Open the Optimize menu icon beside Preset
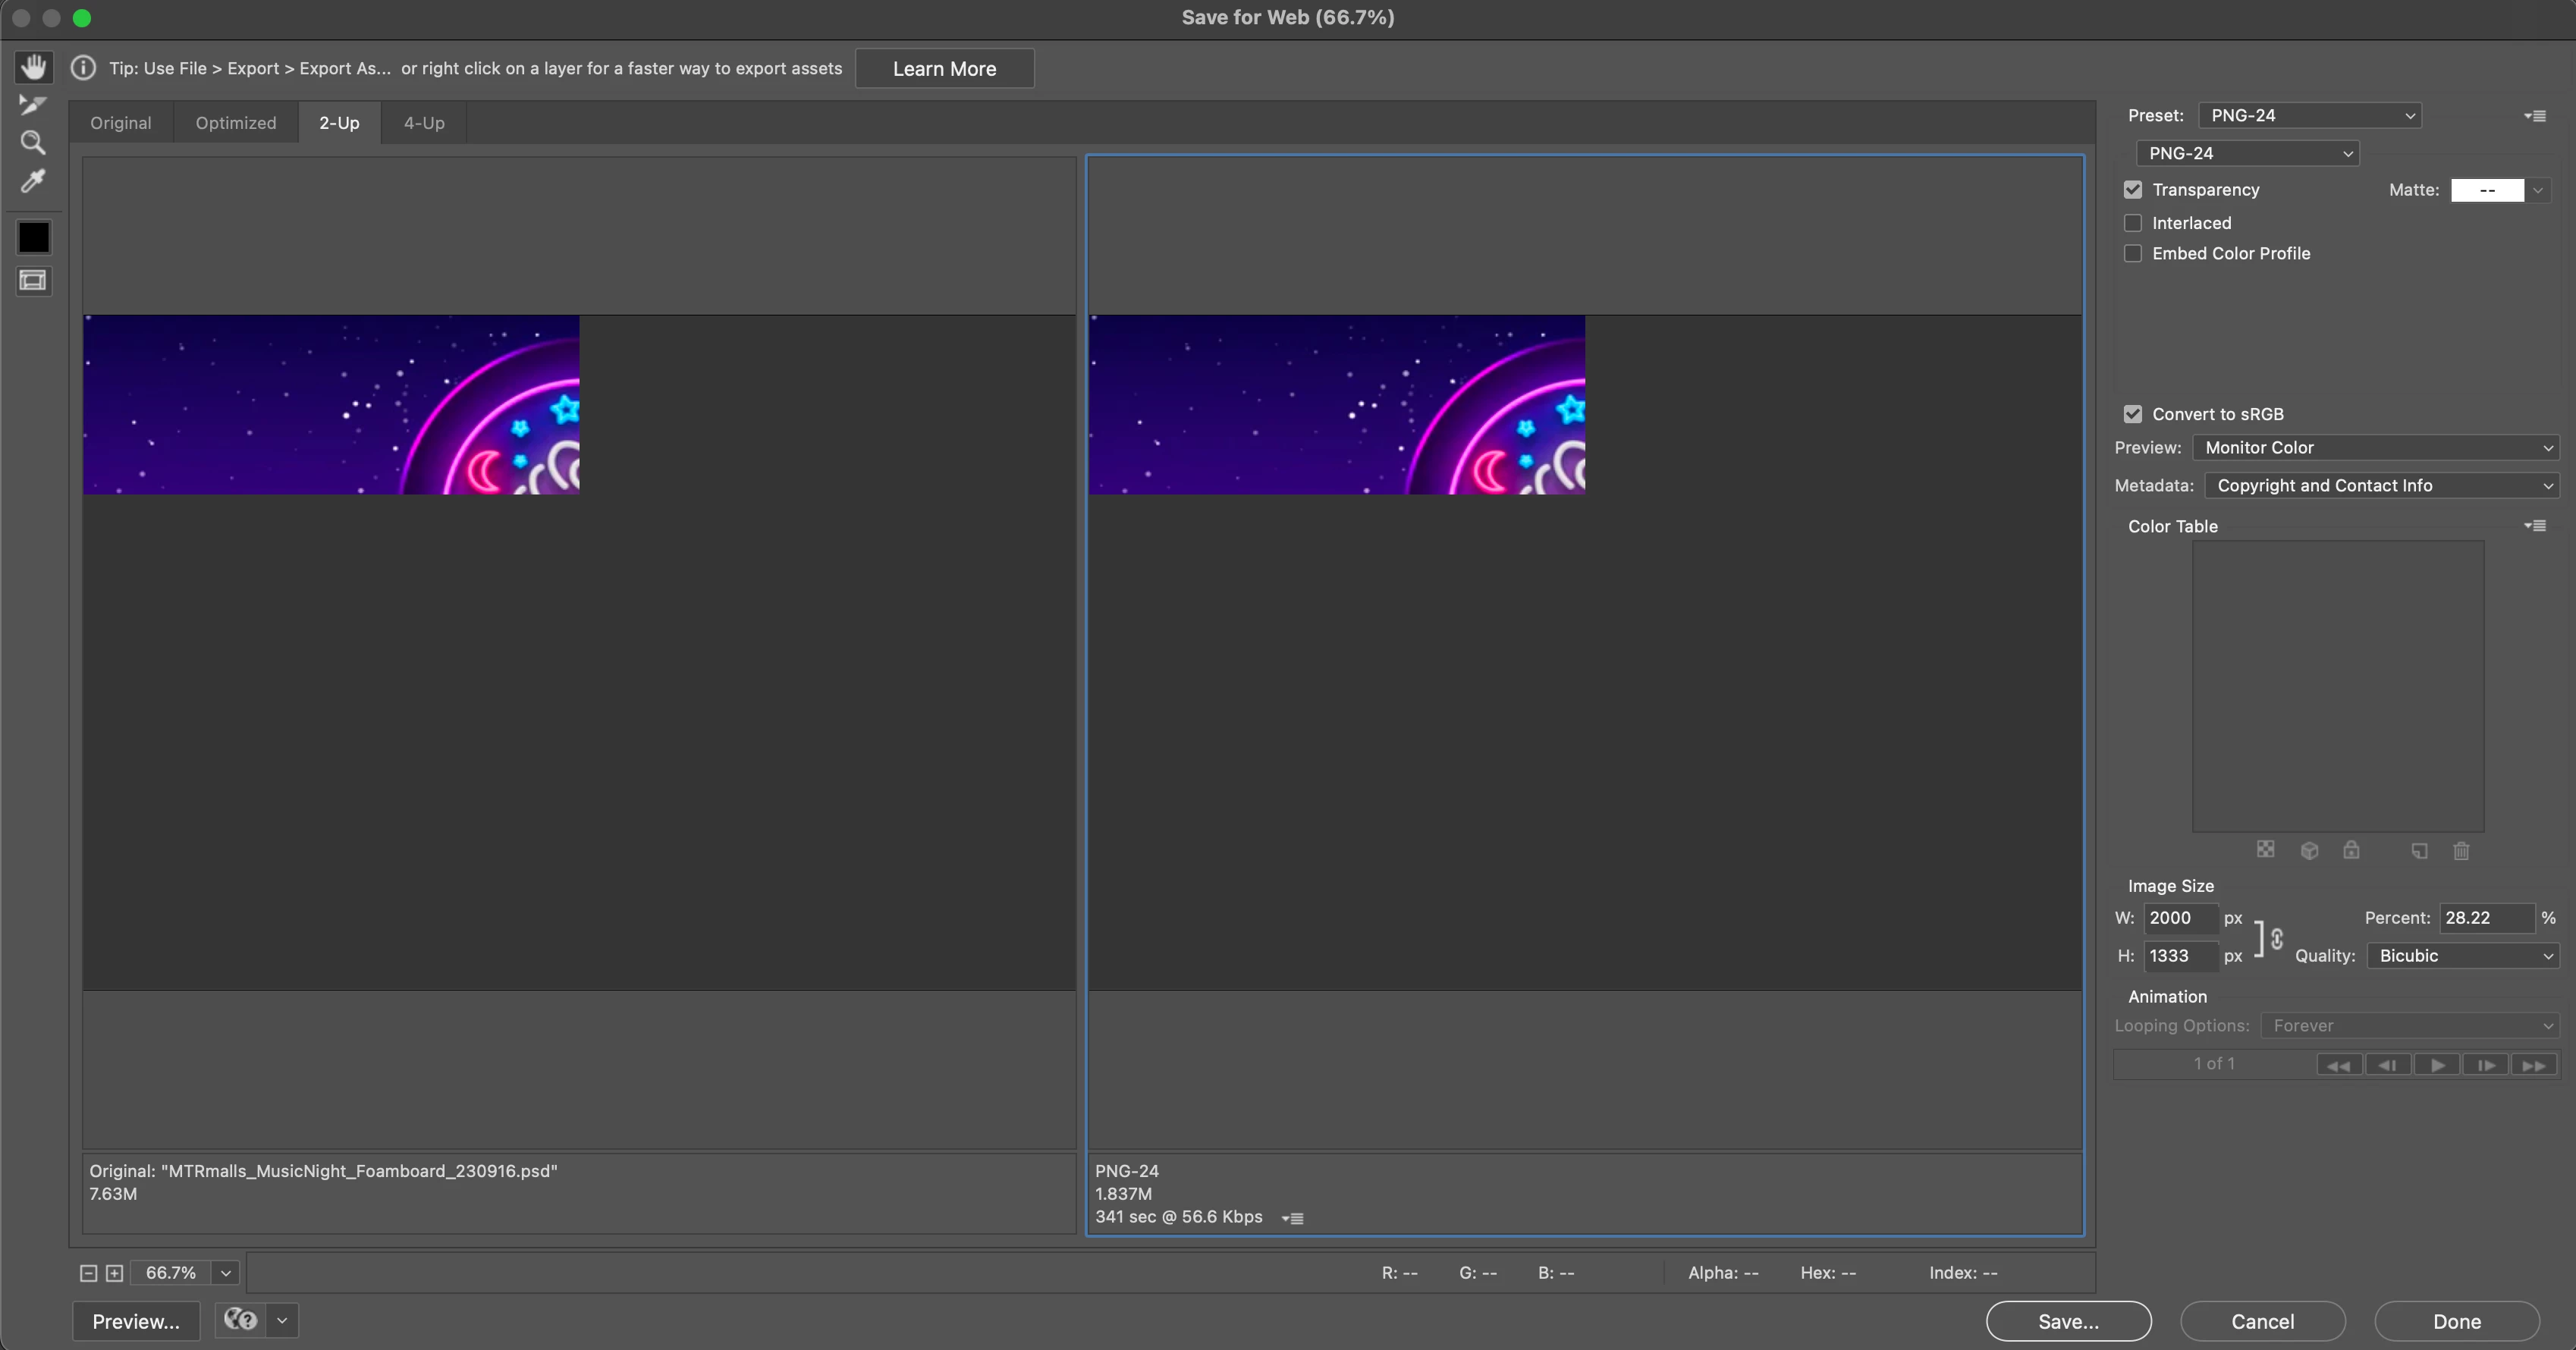This screenshot has width=2576, height=1350. (2534, 116)
